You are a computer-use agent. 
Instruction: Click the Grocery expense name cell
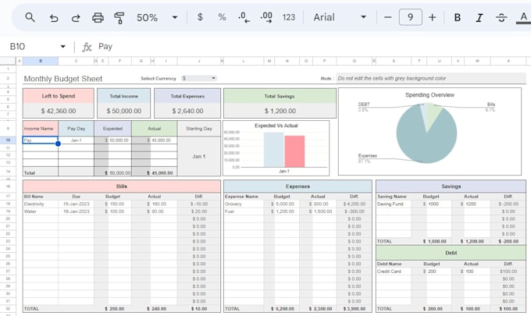coord(244,204)
